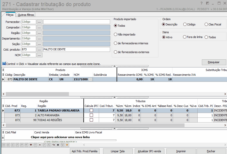
Task: Click the help icon beside Control + Click
Action: (x=4, y=63)
